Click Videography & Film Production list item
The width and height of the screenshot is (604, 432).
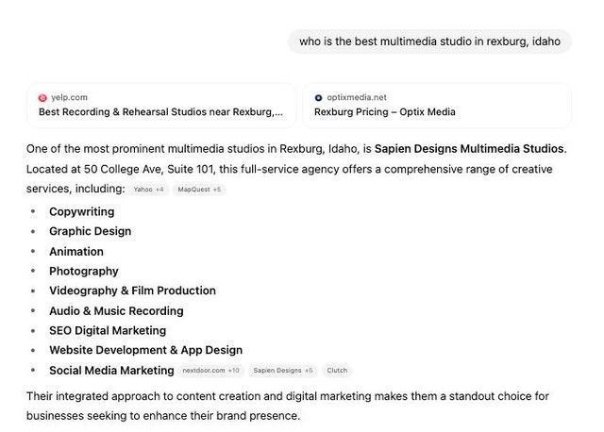[x=132, y=291]
